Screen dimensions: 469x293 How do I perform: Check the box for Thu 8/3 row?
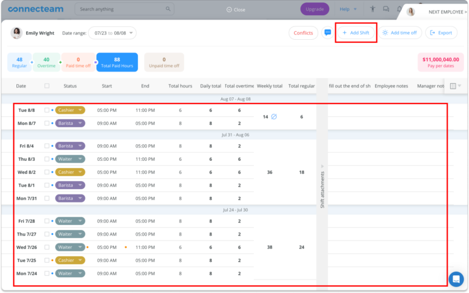tap(47, 159)
